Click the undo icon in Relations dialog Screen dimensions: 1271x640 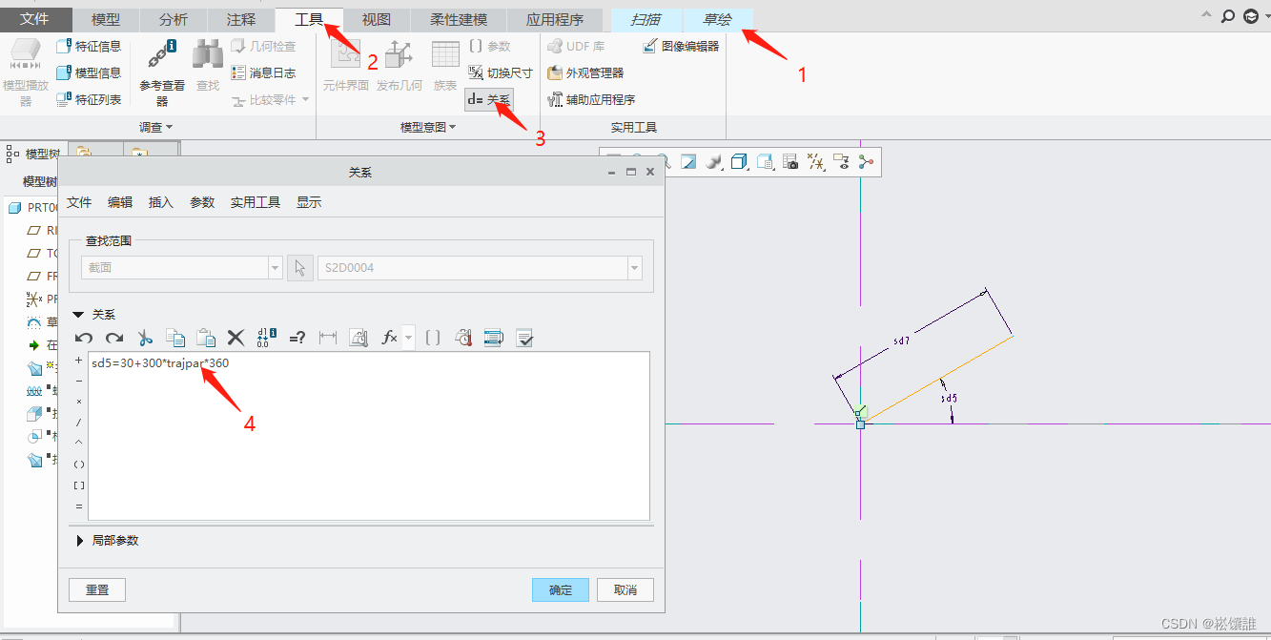coord(84,338)
